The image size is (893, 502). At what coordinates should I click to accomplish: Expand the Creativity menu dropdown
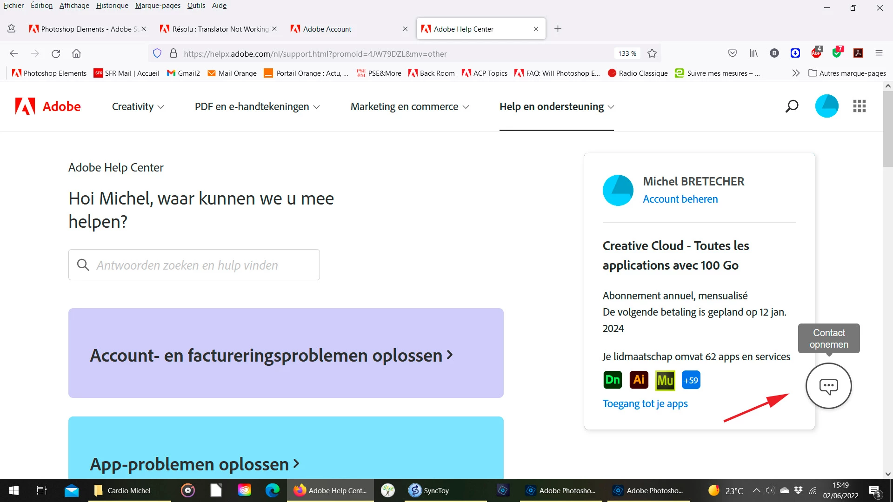[x=138, y=106]
